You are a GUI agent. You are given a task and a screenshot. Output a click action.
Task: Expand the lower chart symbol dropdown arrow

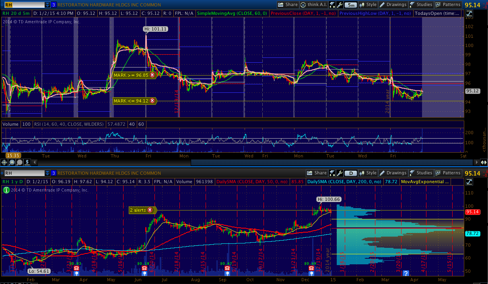pos(47,173)
